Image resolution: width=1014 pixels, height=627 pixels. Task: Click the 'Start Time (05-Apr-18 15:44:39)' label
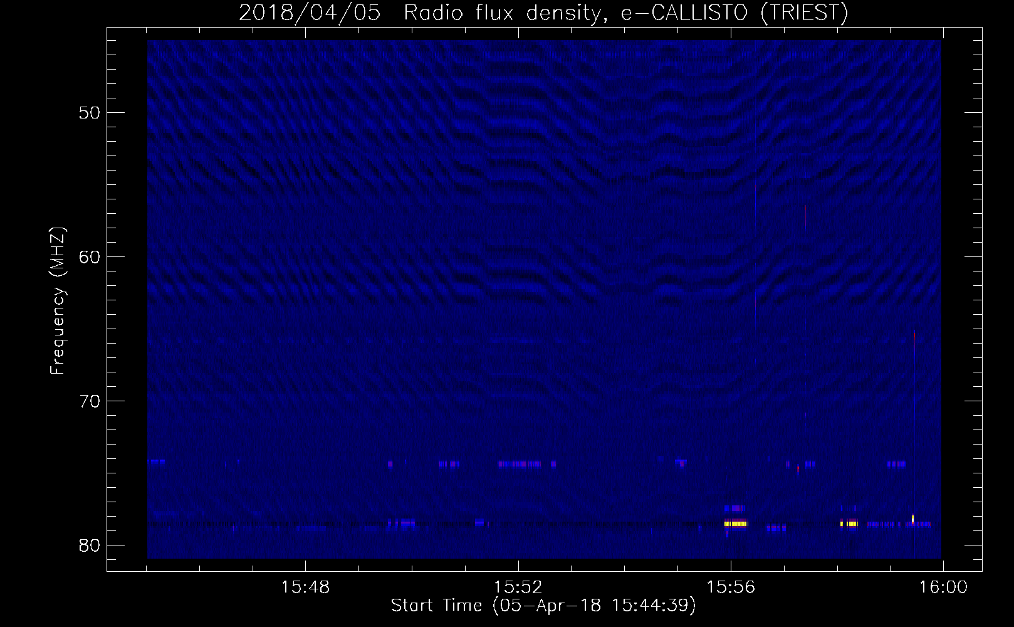pos(543,606)
